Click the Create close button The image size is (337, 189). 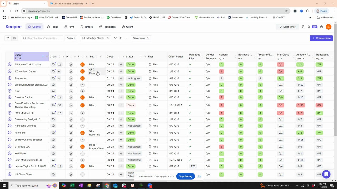pos(321,38)
